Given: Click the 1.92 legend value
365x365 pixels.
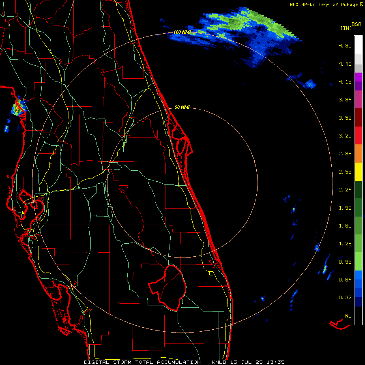Looking at the screenshot, I should coord(345,208).
